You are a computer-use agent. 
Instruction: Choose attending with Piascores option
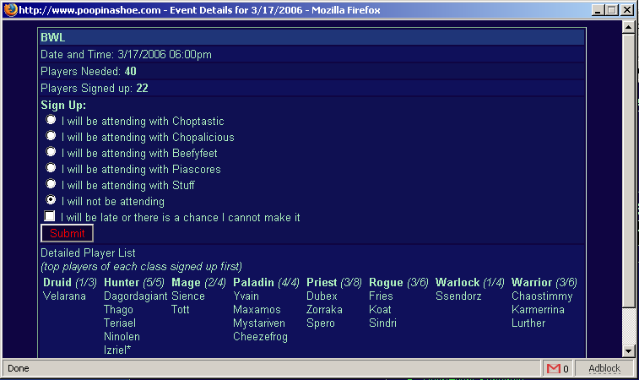pyautogui.click(x=51, y=167)
